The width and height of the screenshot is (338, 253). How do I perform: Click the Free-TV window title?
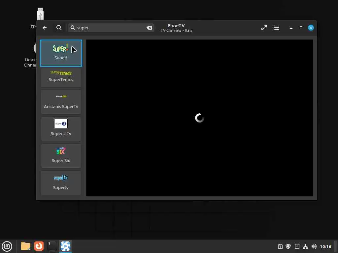tap(176, 25)
